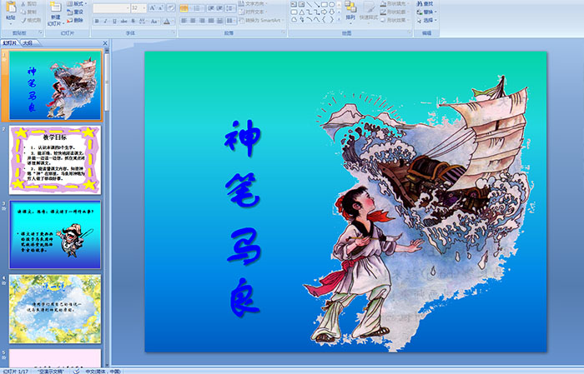The width and height of the screenshot is (584, 374).
Task: Click the Format Painter (格式刷) icon
Action: click(24, 20)
